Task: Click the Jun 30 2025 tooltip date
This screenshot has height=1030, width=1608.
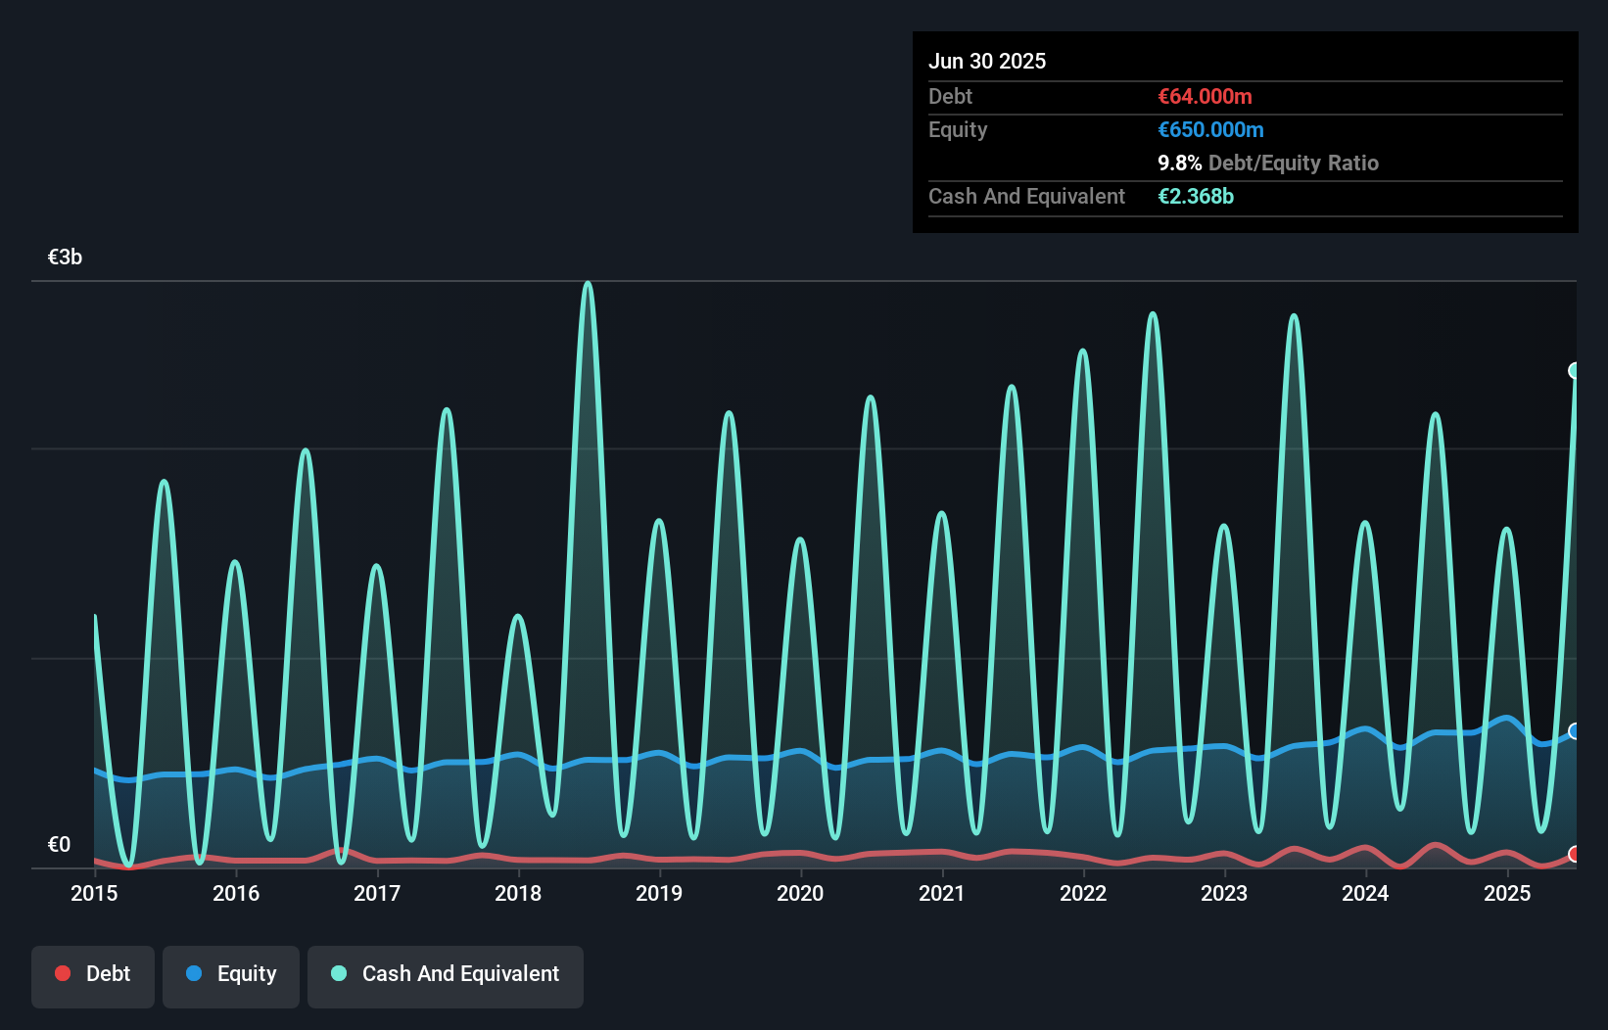Action: pos(987,62)
